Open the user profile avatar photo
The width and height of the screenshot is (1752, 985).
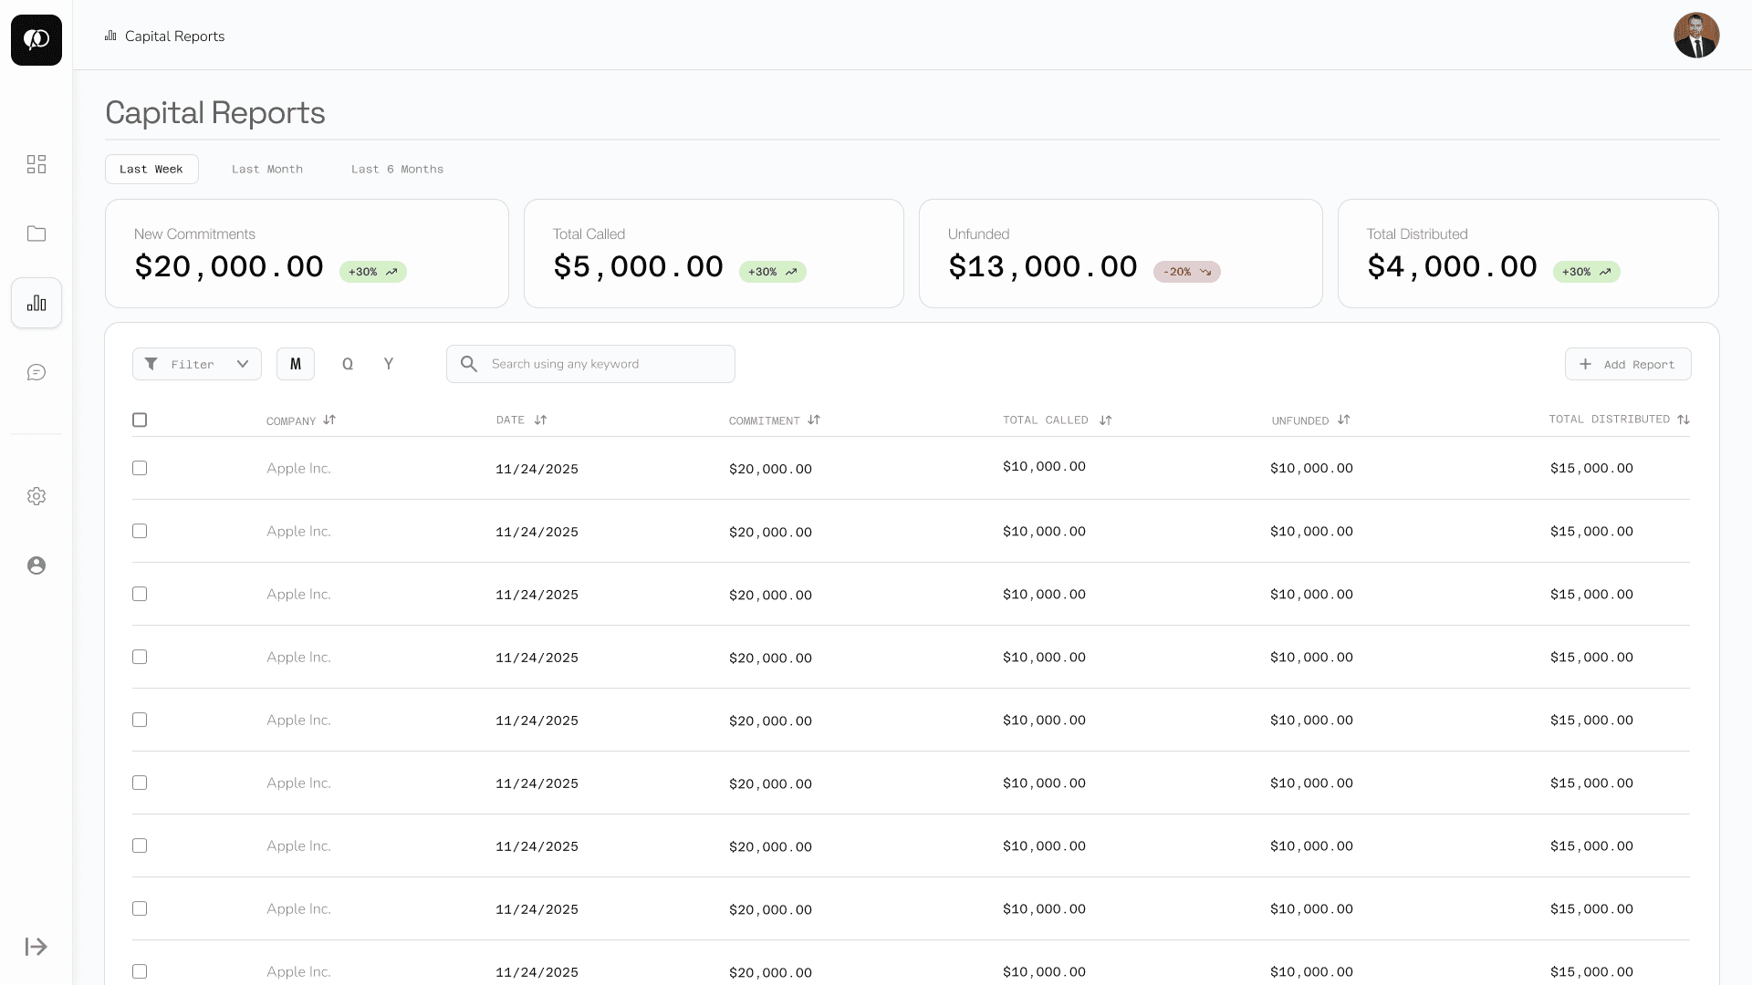click(1696, 36)
